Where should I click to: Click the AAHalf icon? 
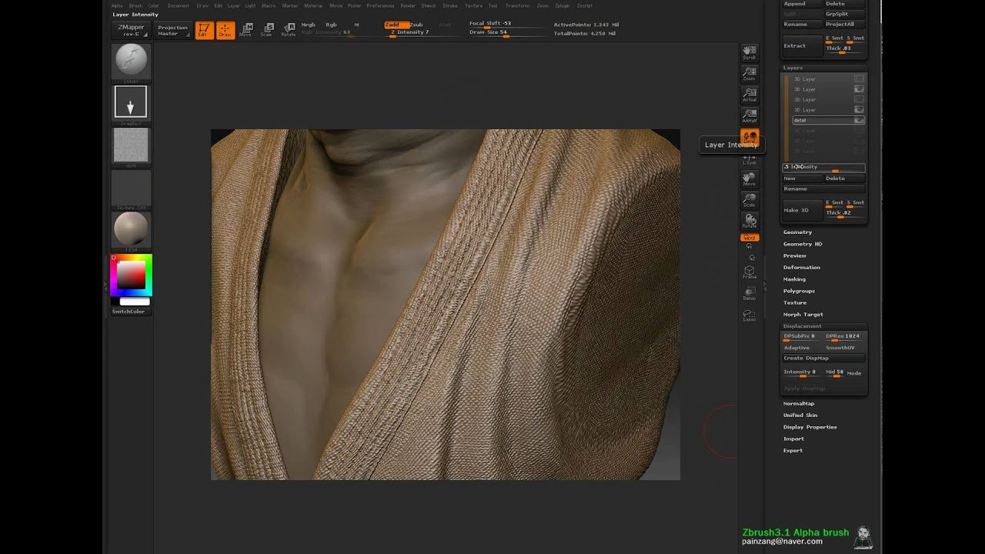(749, 116)
